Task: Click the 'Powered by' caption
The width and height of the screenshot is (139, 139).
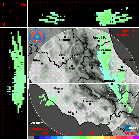Action: (131, 123)
